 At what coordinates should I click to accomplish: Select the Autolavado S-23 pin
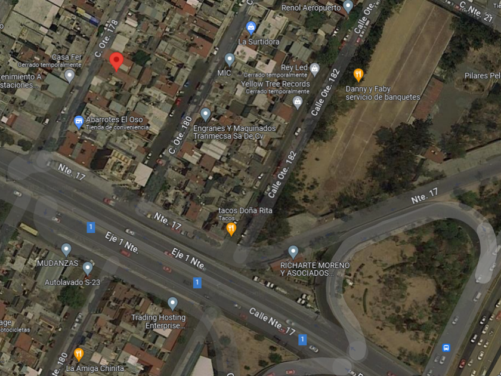pos(88,269)
